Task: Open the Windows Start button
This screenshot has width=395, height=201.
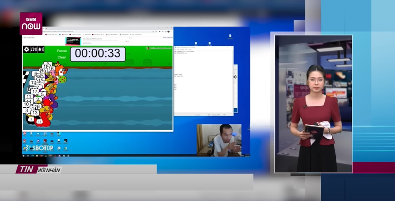Action: pos(24,156)
